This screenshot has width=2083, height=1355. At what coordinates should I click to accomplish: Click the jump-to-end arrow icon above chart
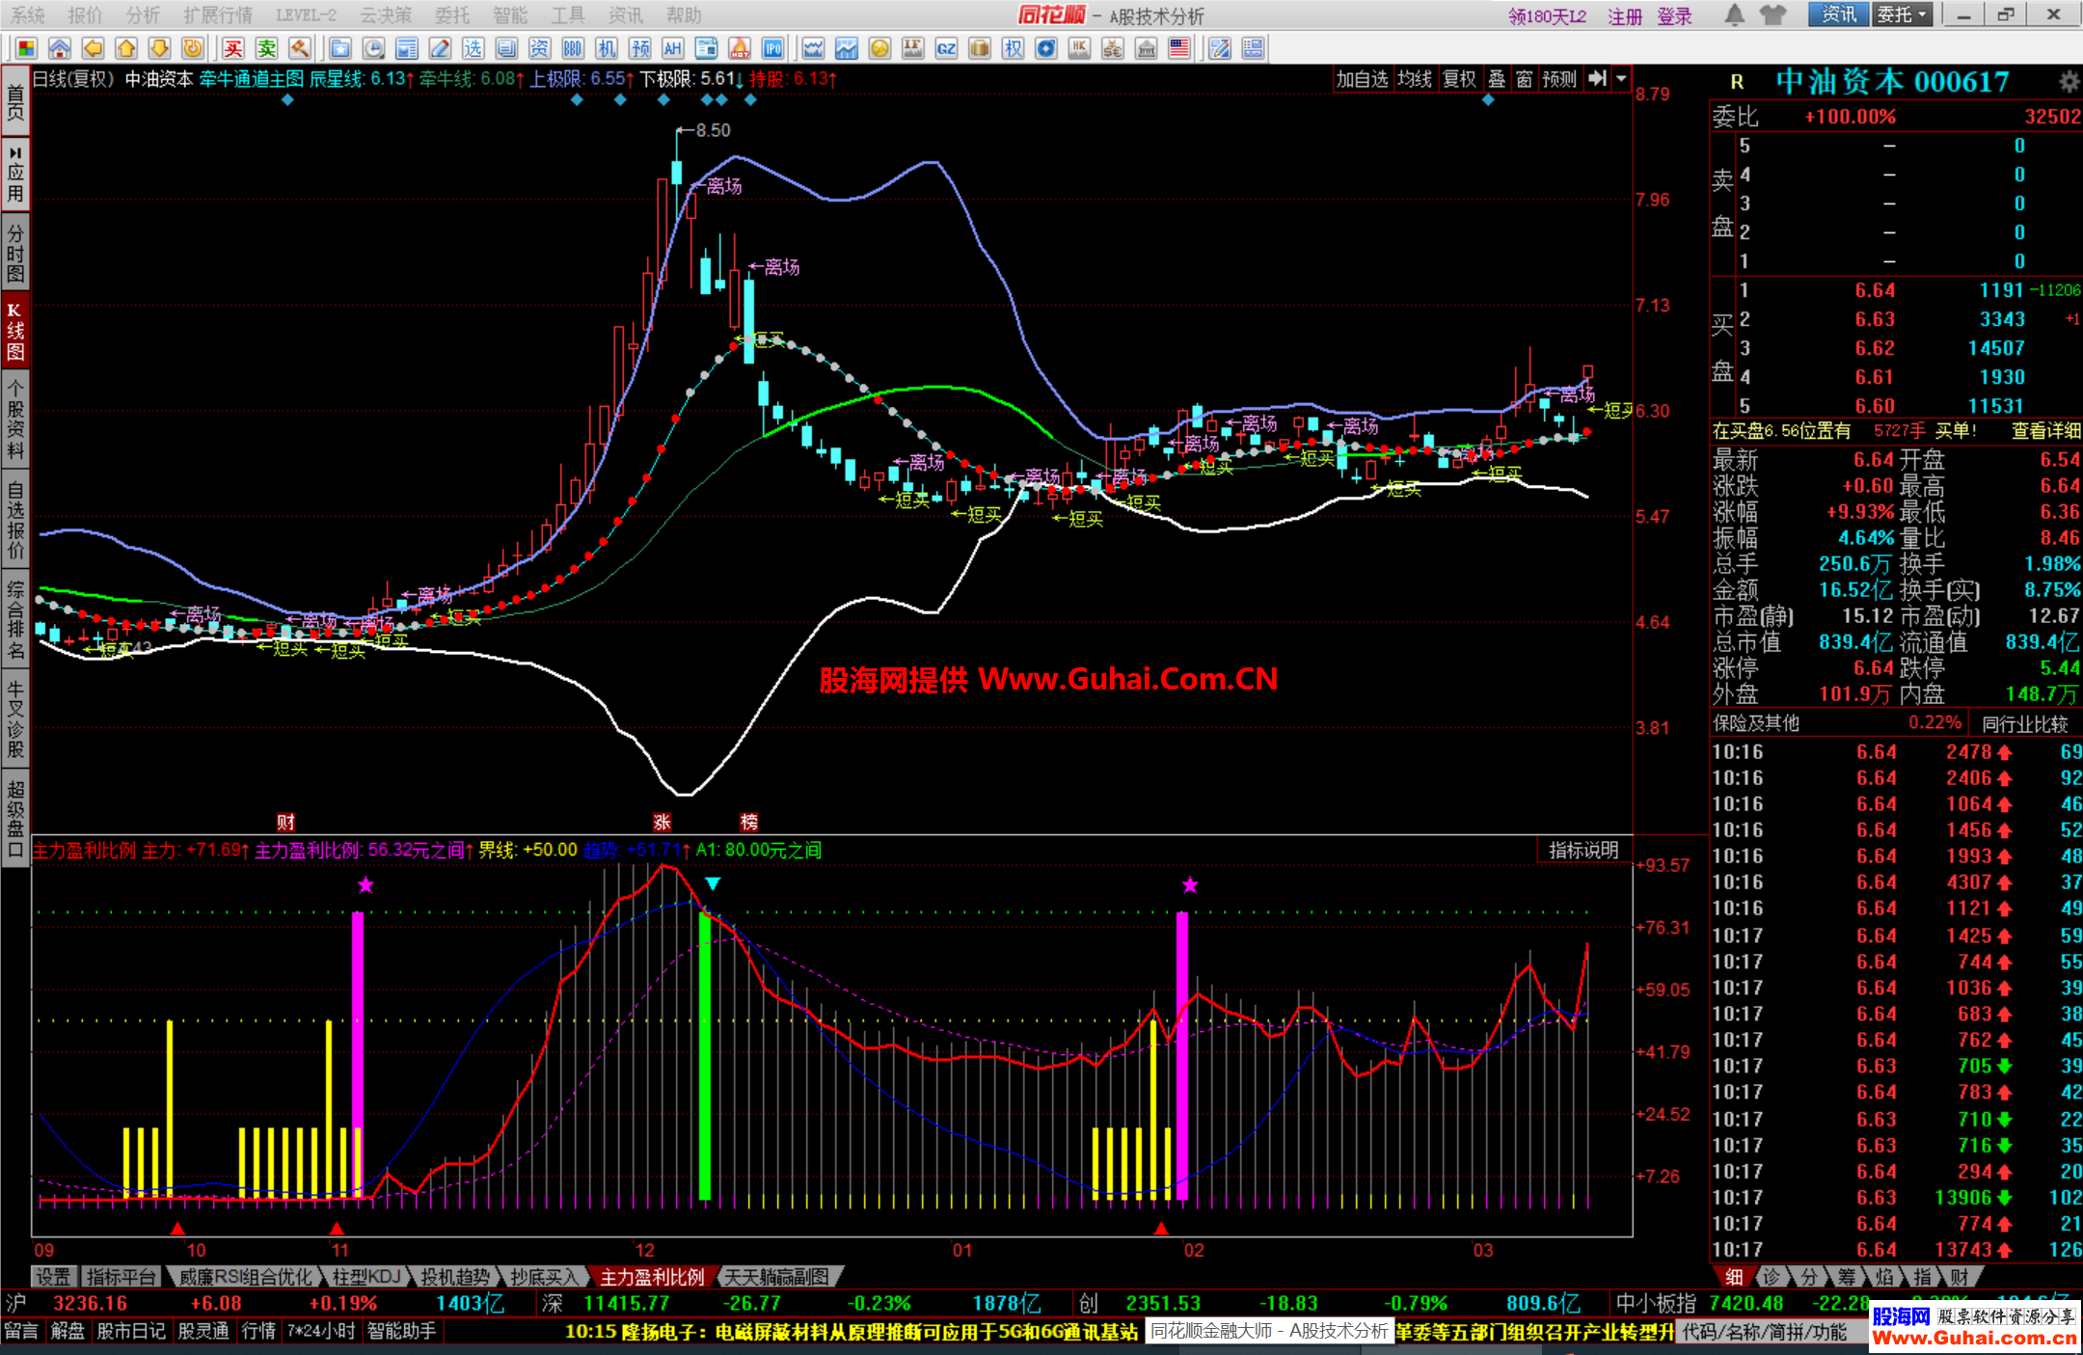pos(1598,79)
